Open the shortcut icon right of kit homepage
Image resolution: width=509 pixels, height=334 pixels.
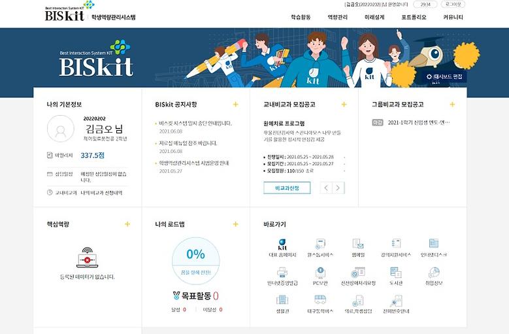coord(320,244)
